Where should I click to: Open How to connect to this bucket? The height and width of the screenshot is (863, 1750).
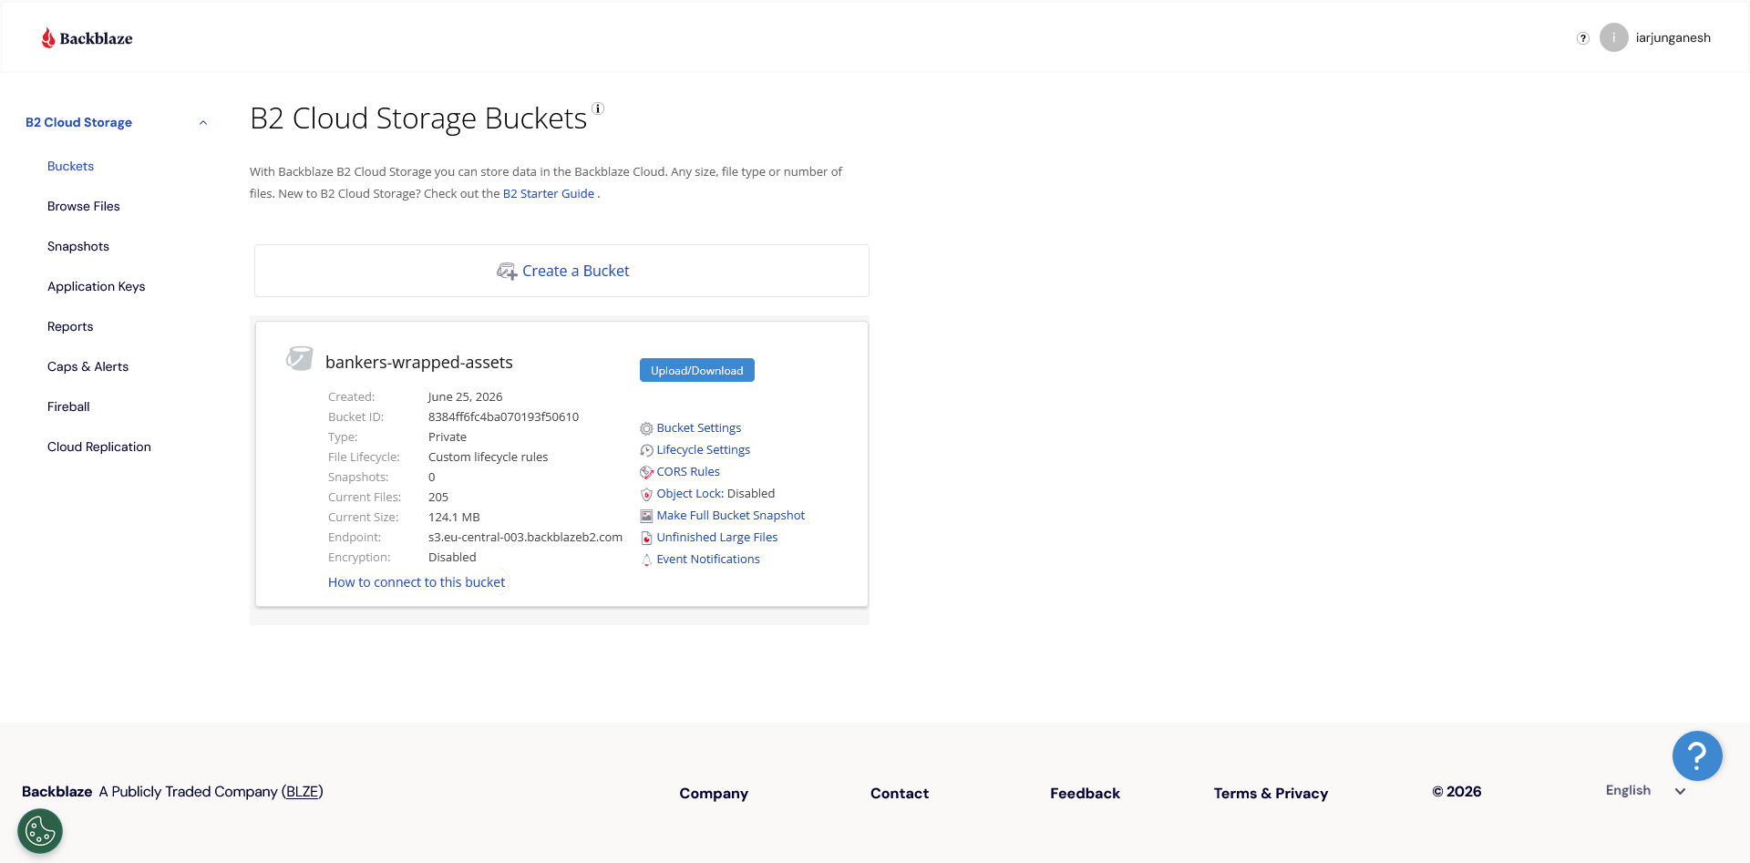[417, 582]
